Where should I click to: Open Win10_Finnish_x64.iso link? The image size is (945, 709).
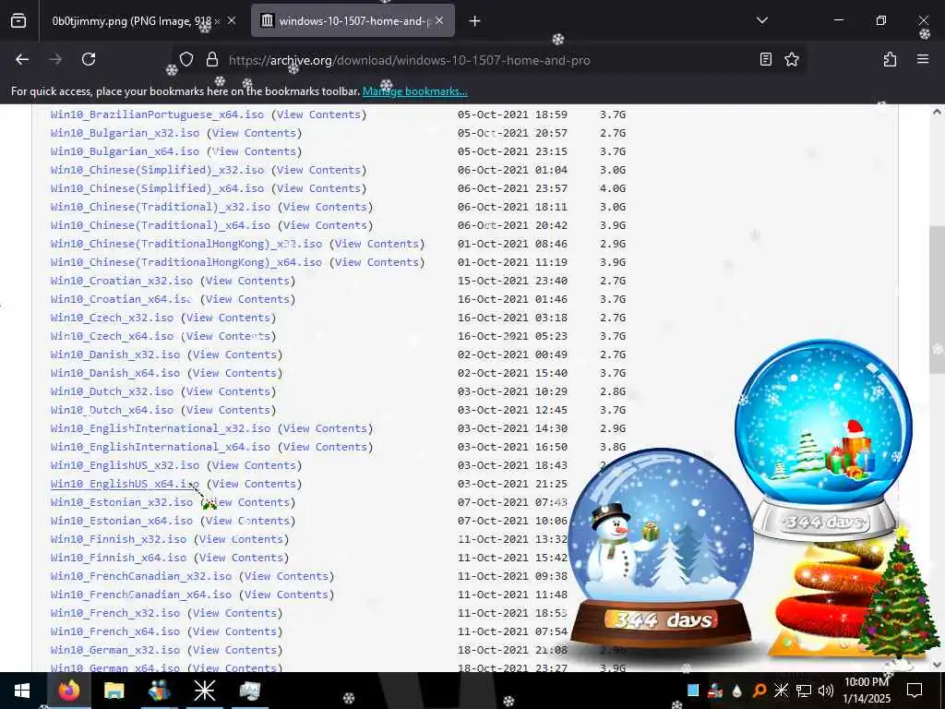point(119,558)
